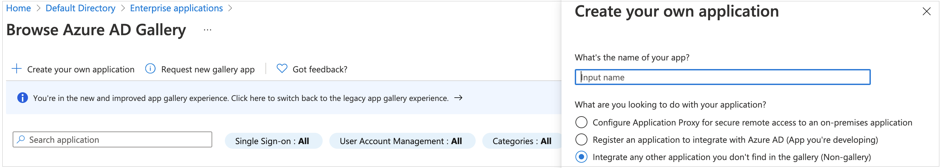942x168 pixels.
Task: Click the info icon beside Request new gallery app
Action: click(150, 69)
